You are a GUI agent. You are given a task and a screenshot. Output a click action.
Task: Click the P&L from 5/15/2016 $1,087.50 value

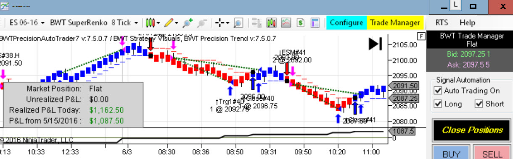coord(106,120)
